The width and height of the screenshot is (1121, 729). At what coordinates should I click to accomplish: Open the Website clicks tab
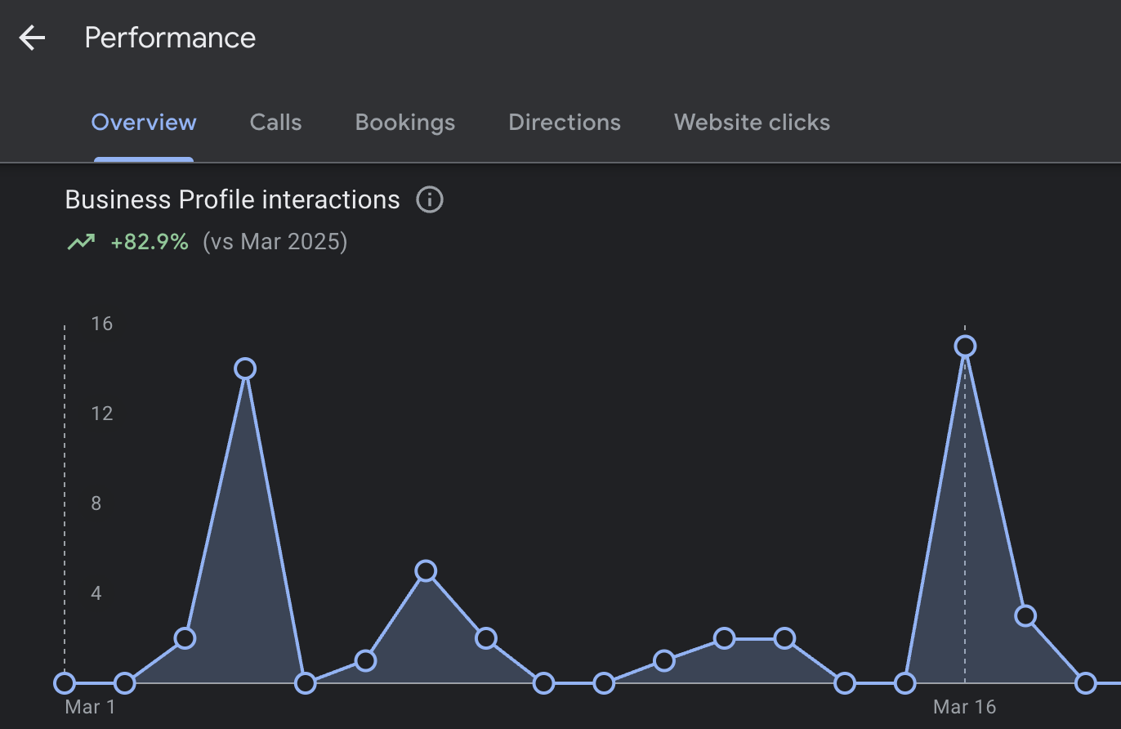coord(752,123)
